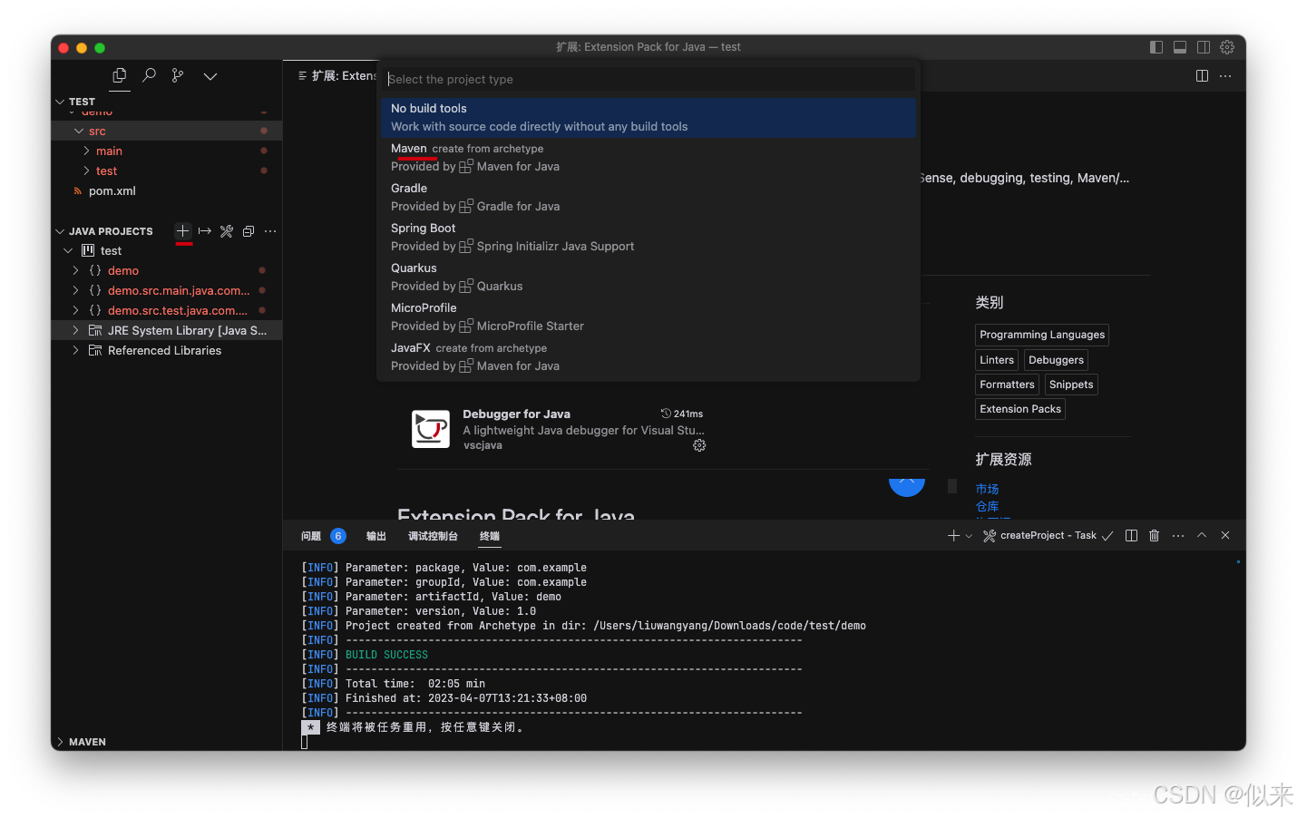This screenshot has width=1297, height=818.
Task: Add new terminal with plus icon
Action: coord(953,536)
